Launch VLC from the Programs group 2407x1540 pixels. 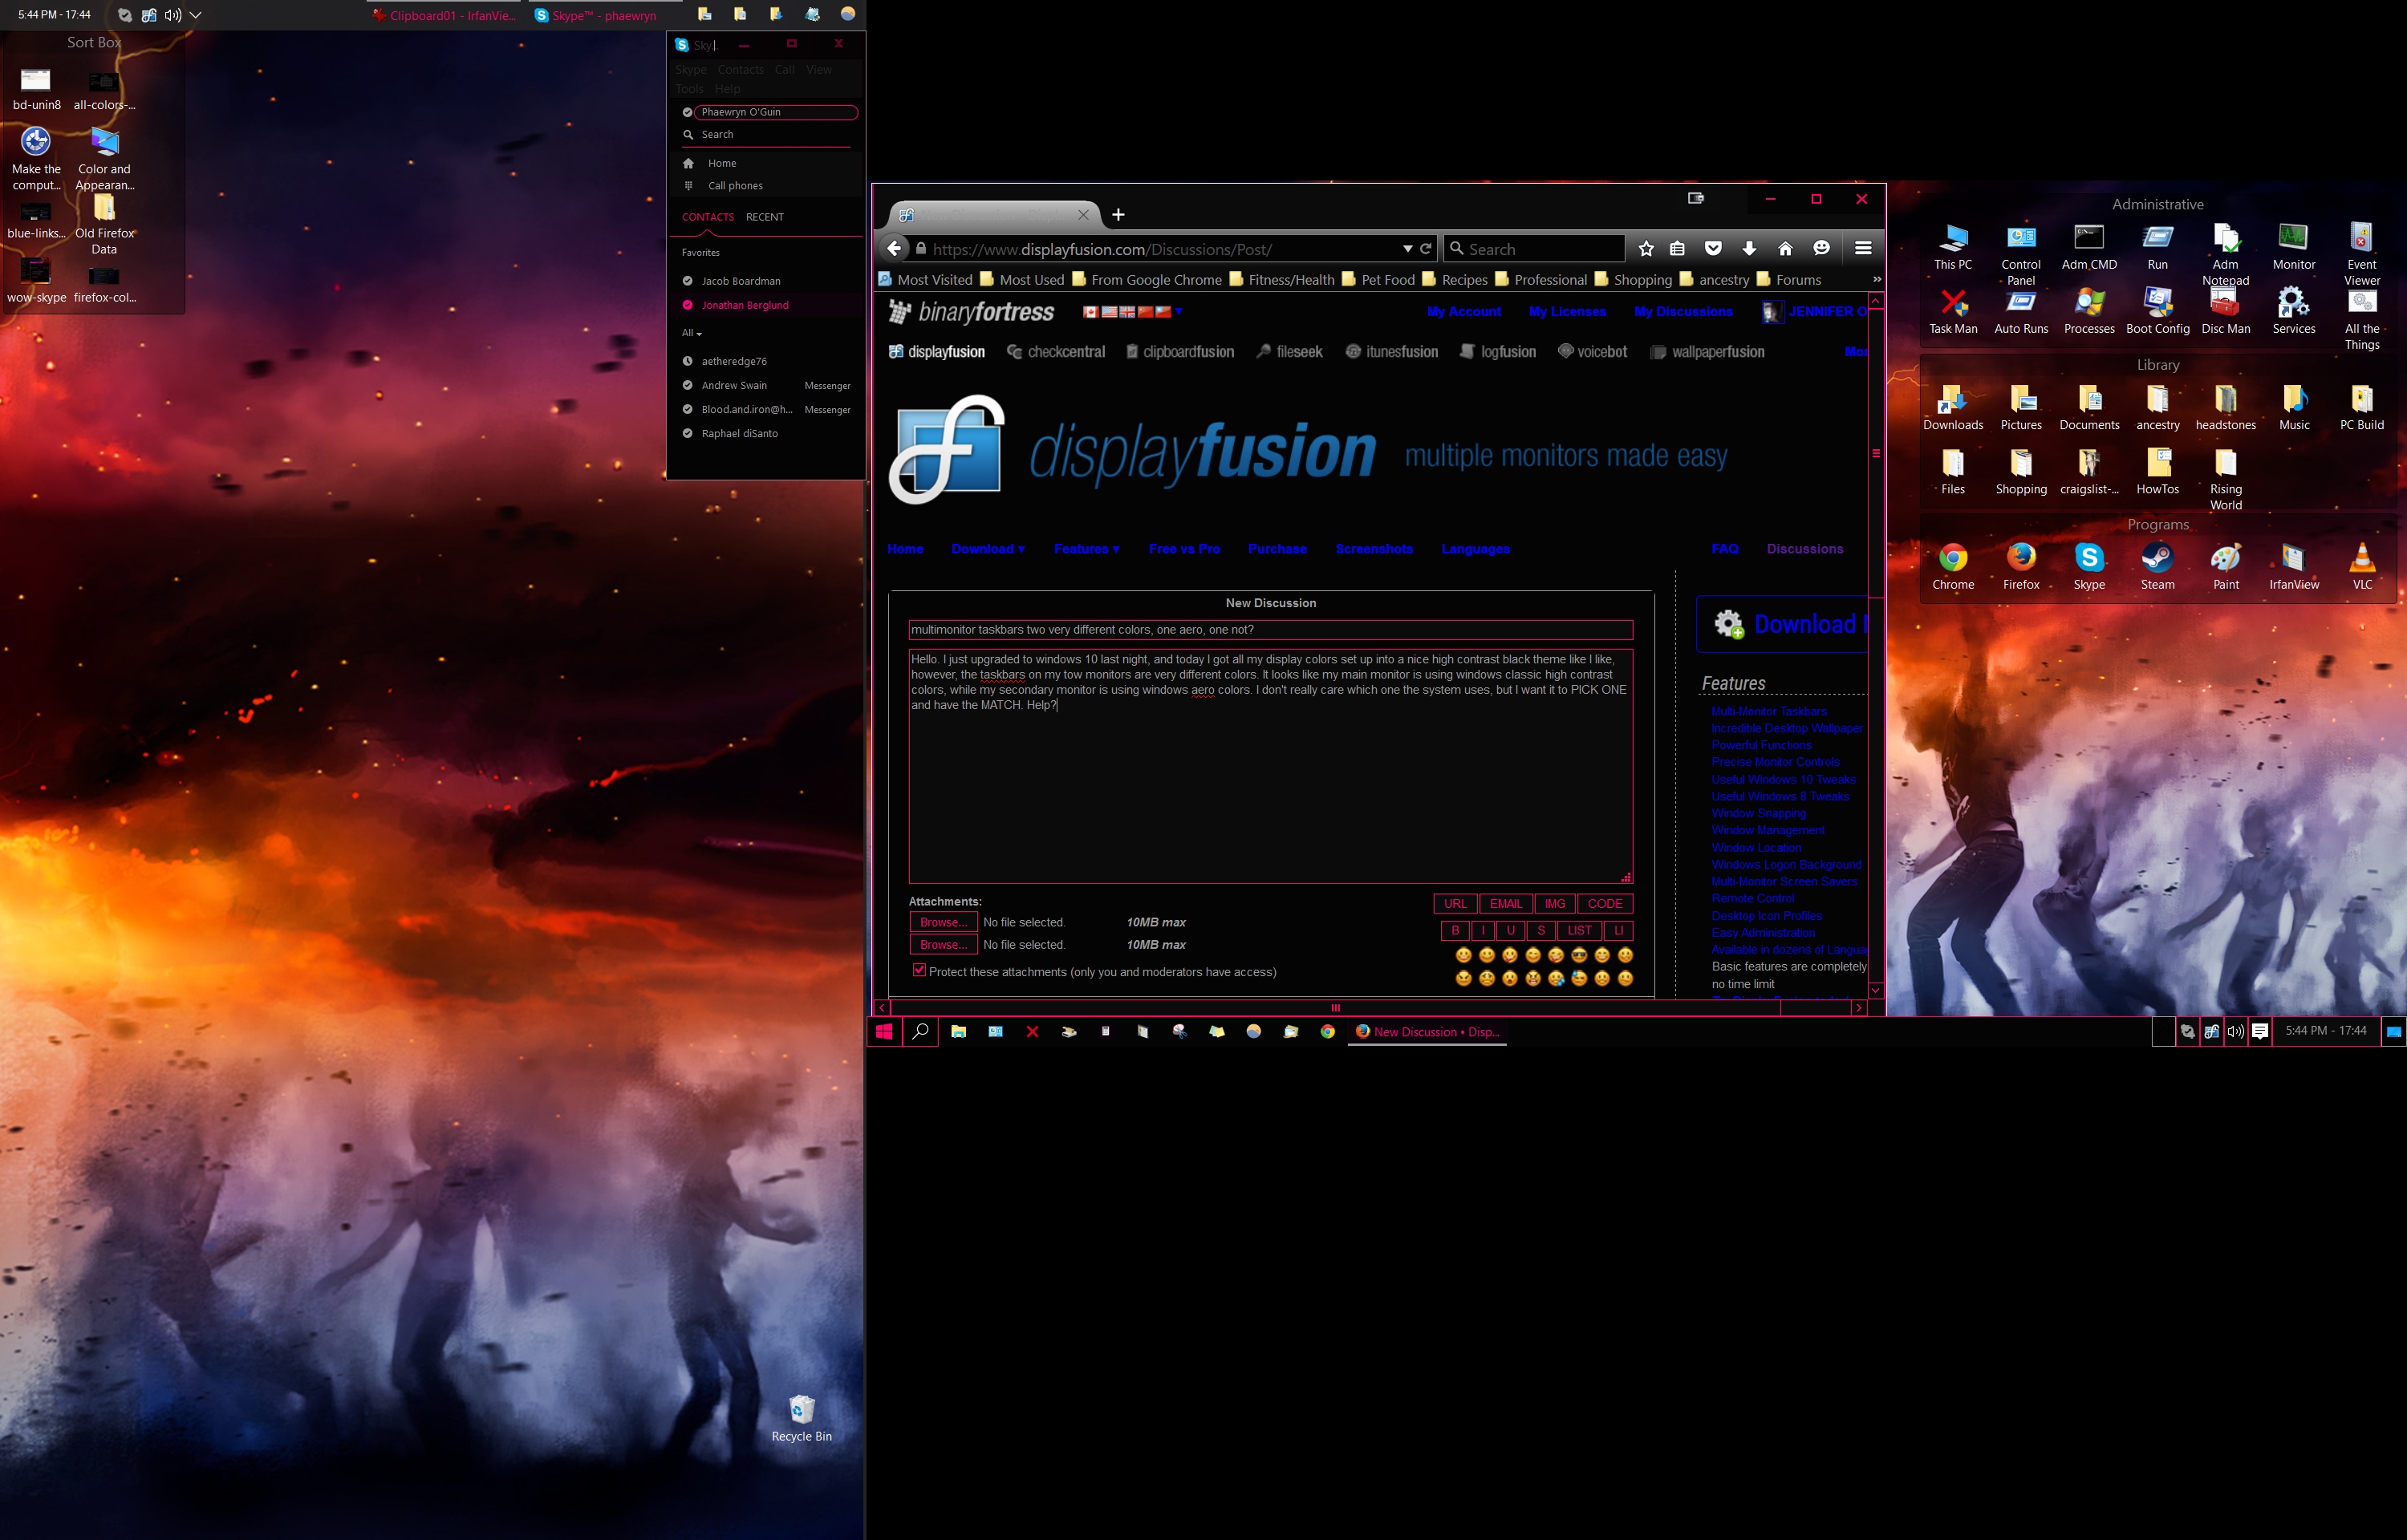[x=2362, y=566]
